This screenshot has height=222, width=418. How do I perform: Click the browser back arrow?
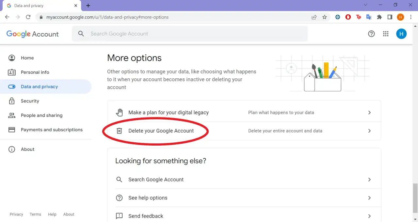point(7,17)
